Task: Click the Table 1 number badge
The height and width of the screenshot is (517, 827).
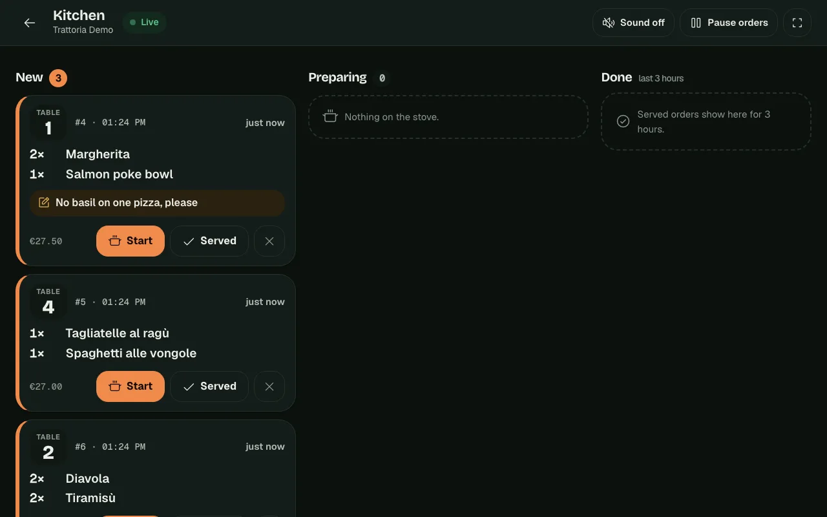Action: [48, 123]
